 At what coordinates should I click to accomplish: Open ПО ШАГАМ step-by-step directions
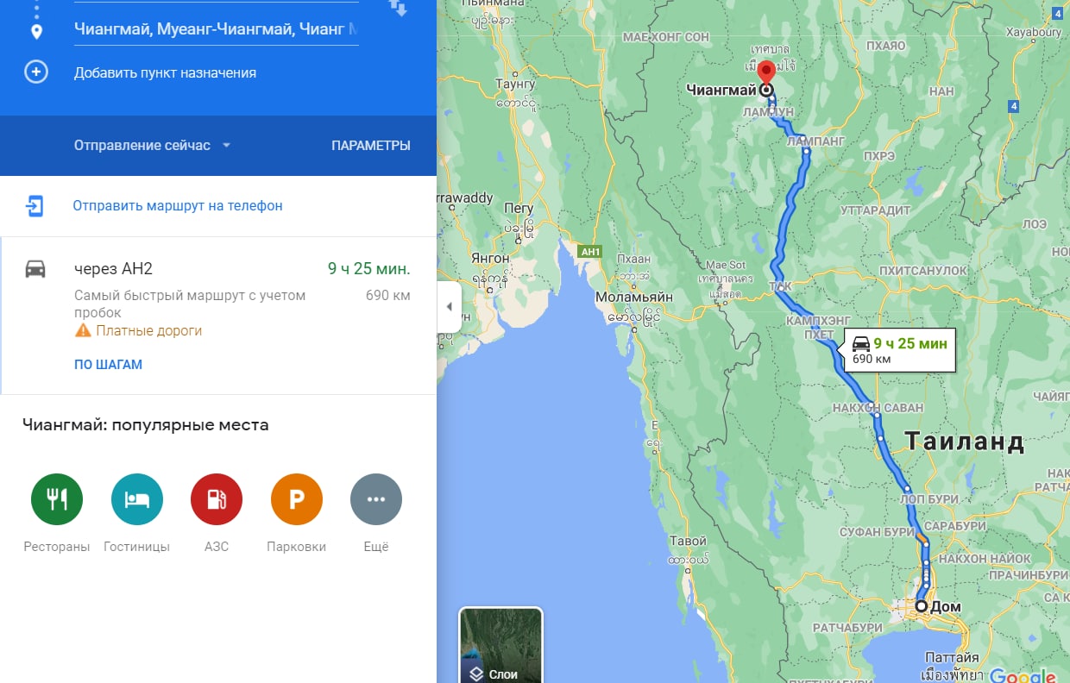[108, 365]
